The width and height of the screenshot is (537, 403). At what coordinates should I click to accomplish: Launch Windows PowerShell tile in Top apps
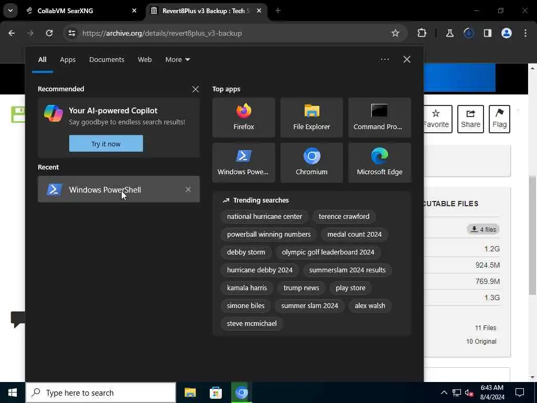point(243,163)
